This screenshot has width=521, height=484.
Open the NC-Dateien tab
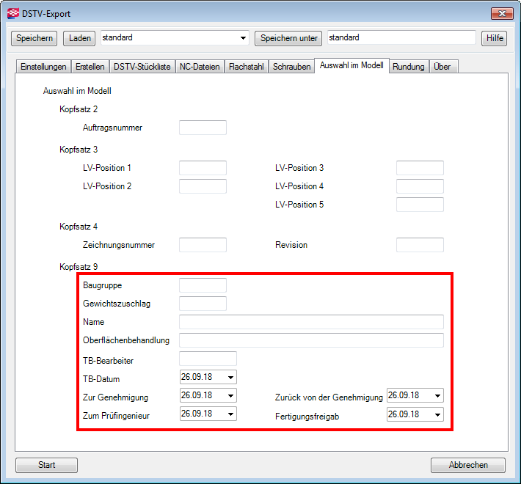tap(200, 67)
